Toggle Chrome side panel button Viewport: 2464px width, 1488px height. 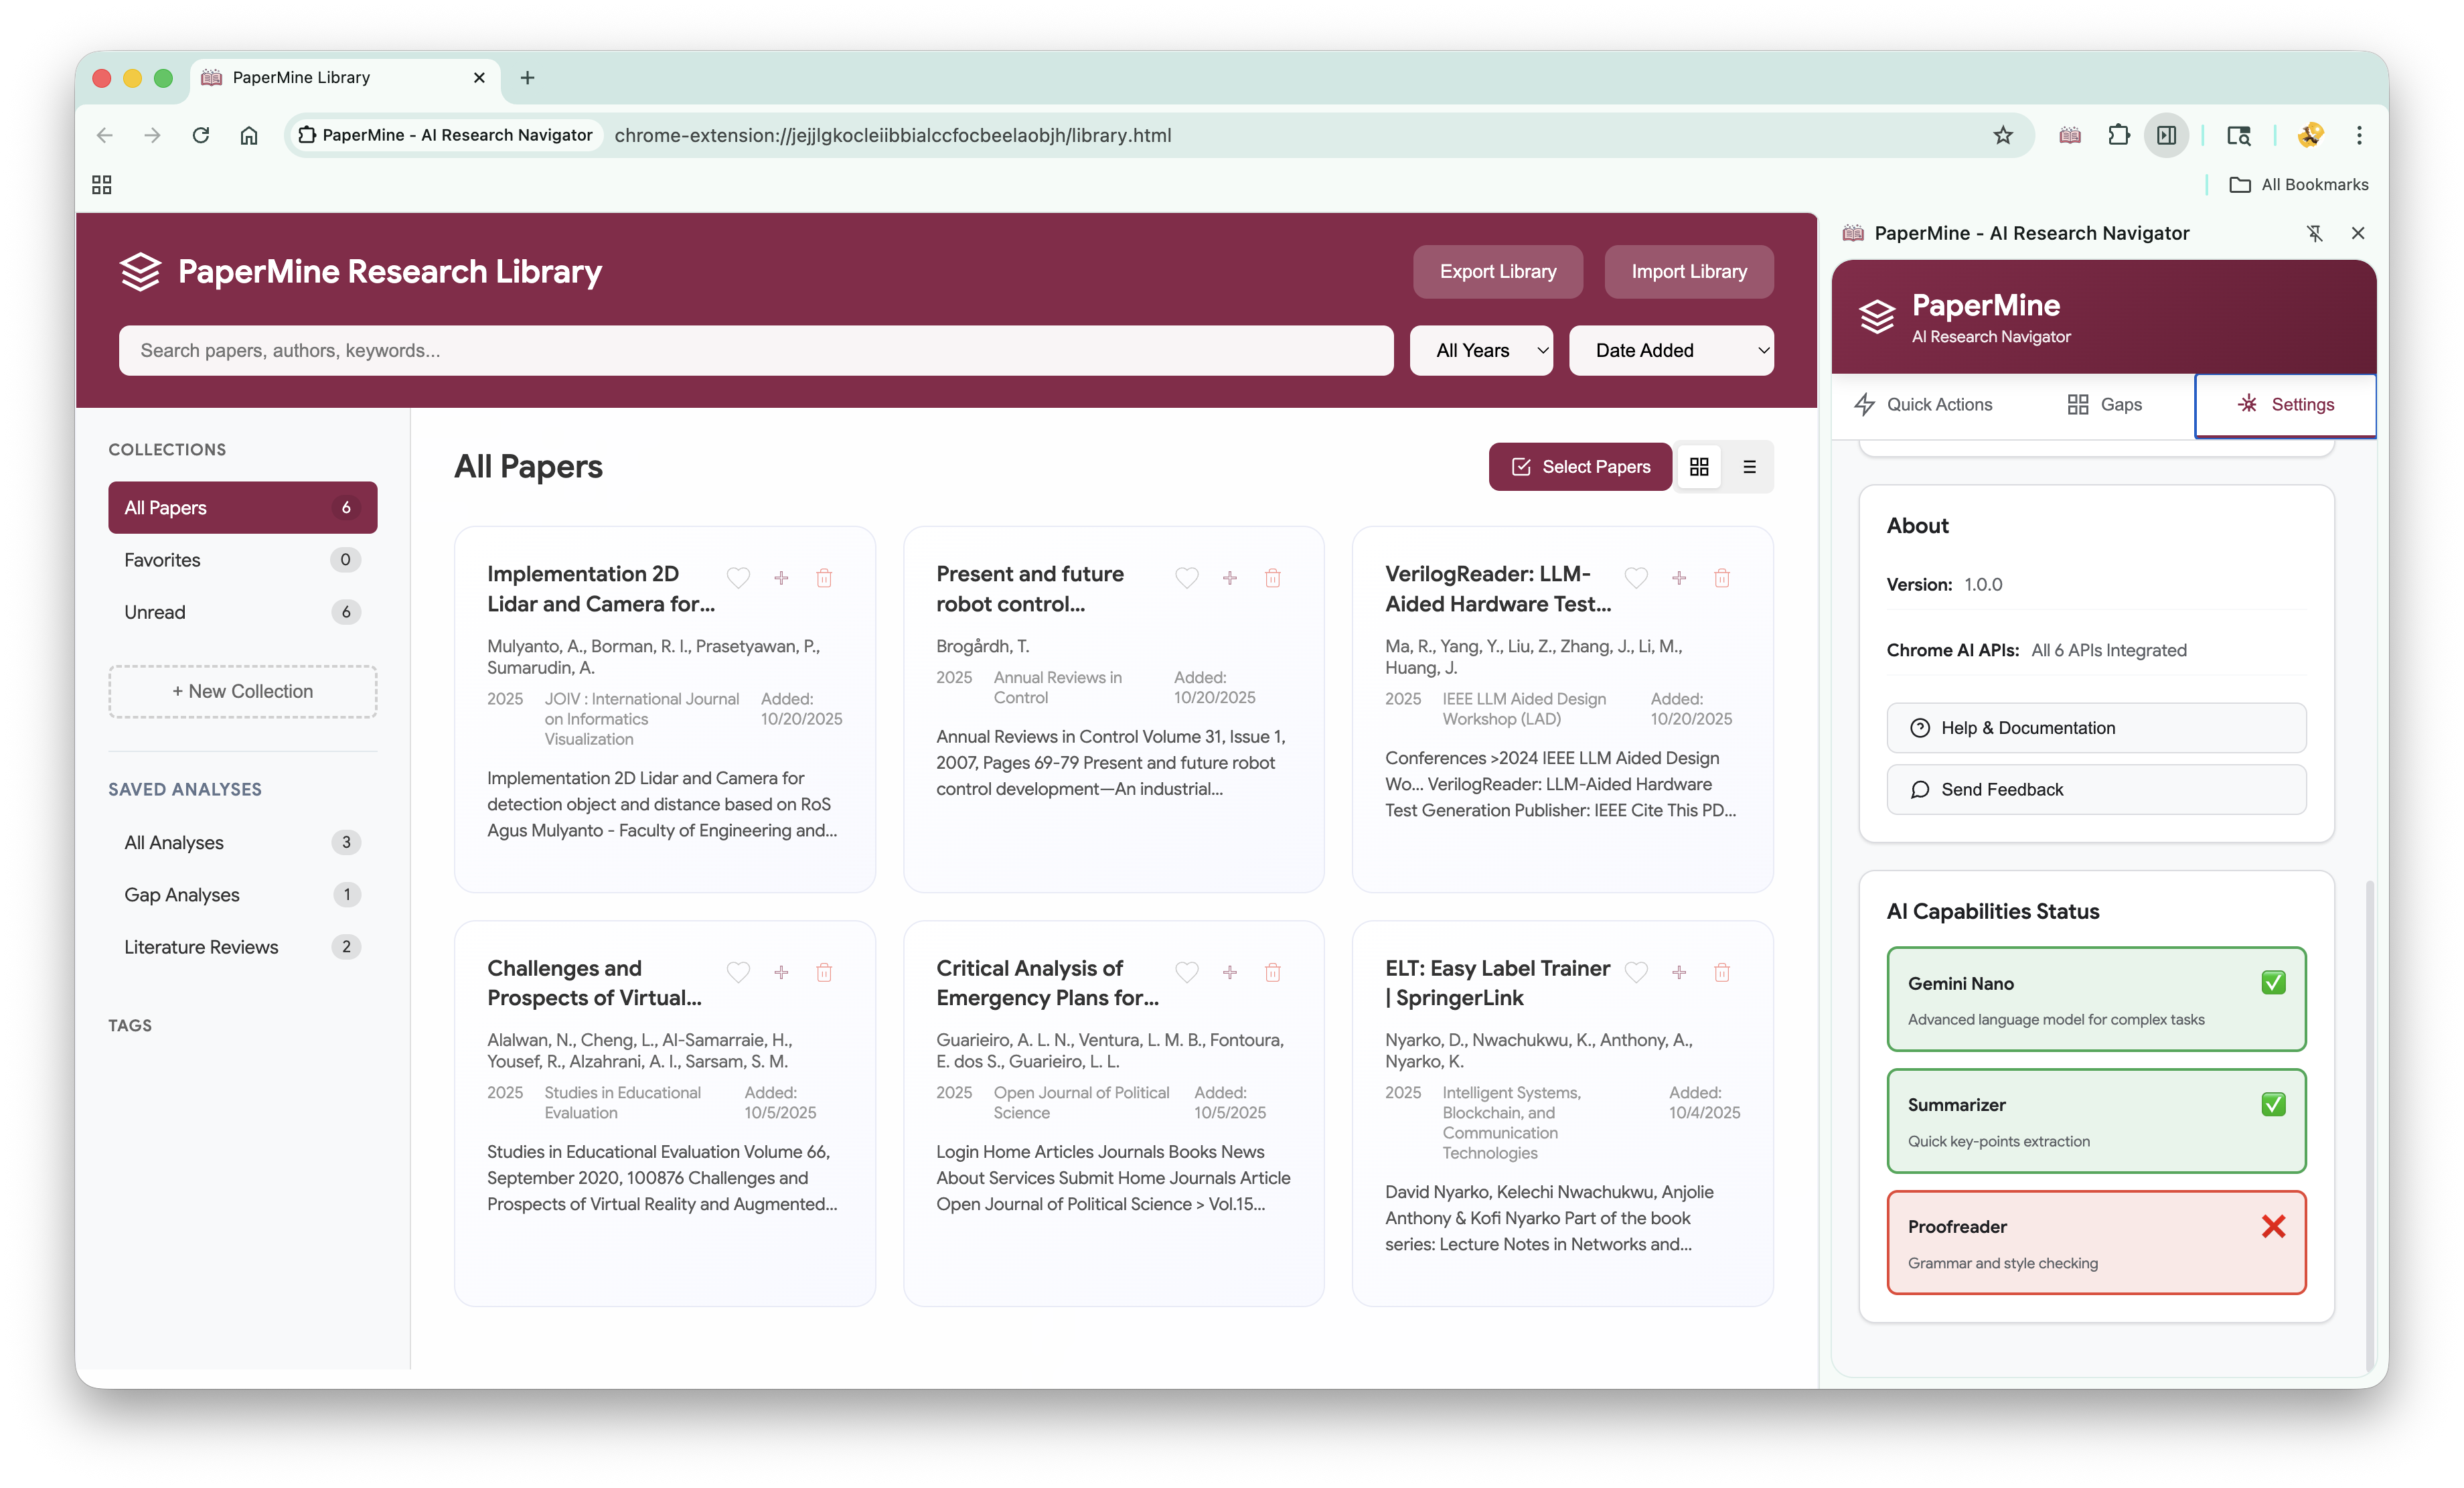click(x=2166, y=135)
